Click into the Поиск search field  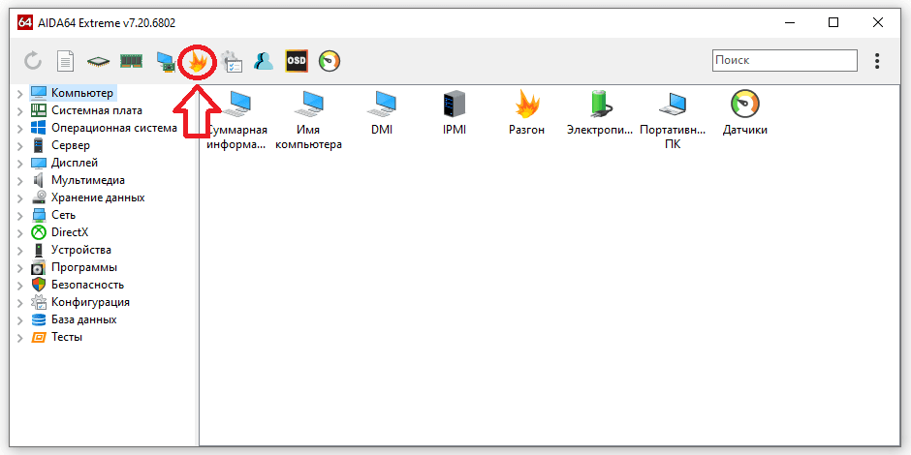[x=785, y=60]
